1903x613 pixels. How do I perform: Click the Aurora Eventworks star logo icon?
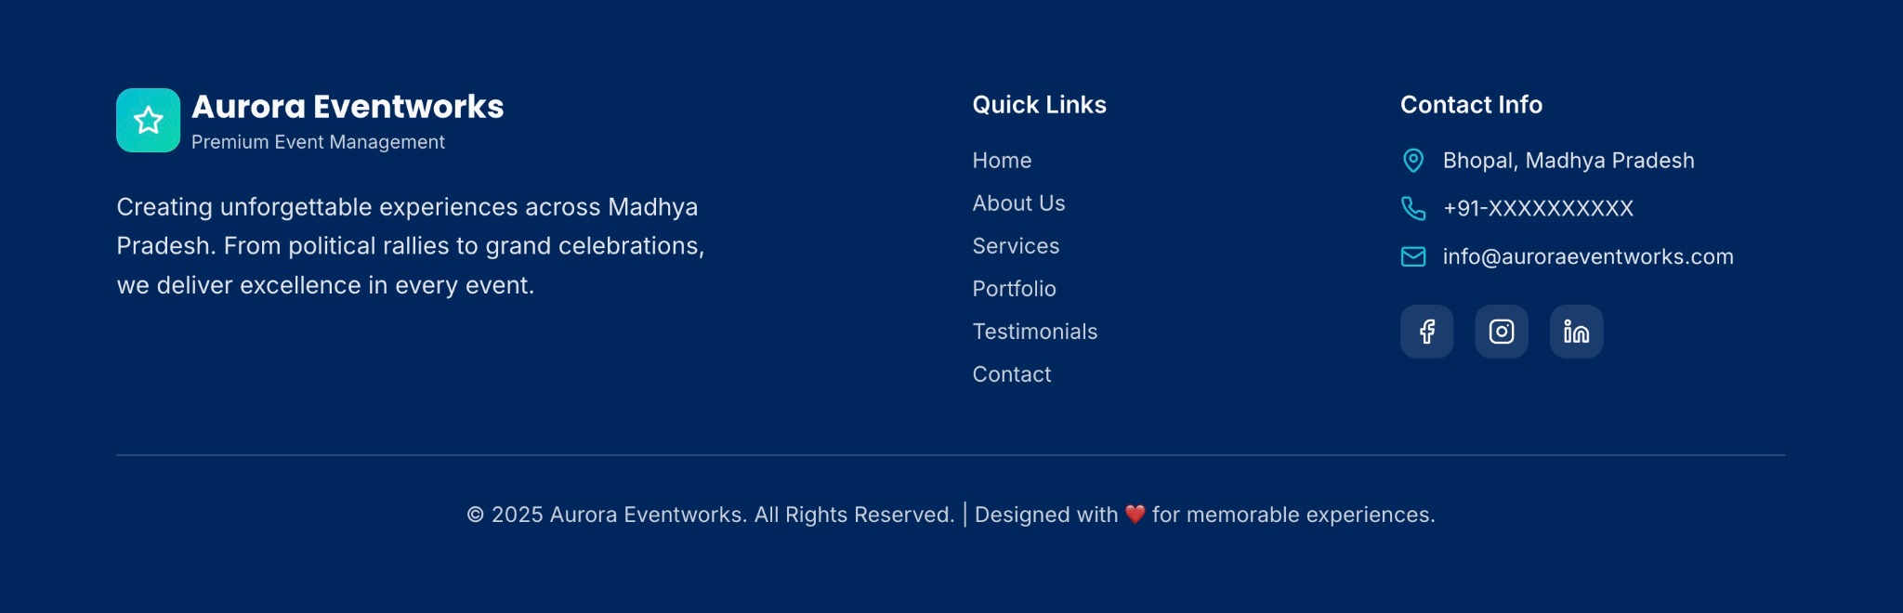pyautogui.click(x=148, y=120)
